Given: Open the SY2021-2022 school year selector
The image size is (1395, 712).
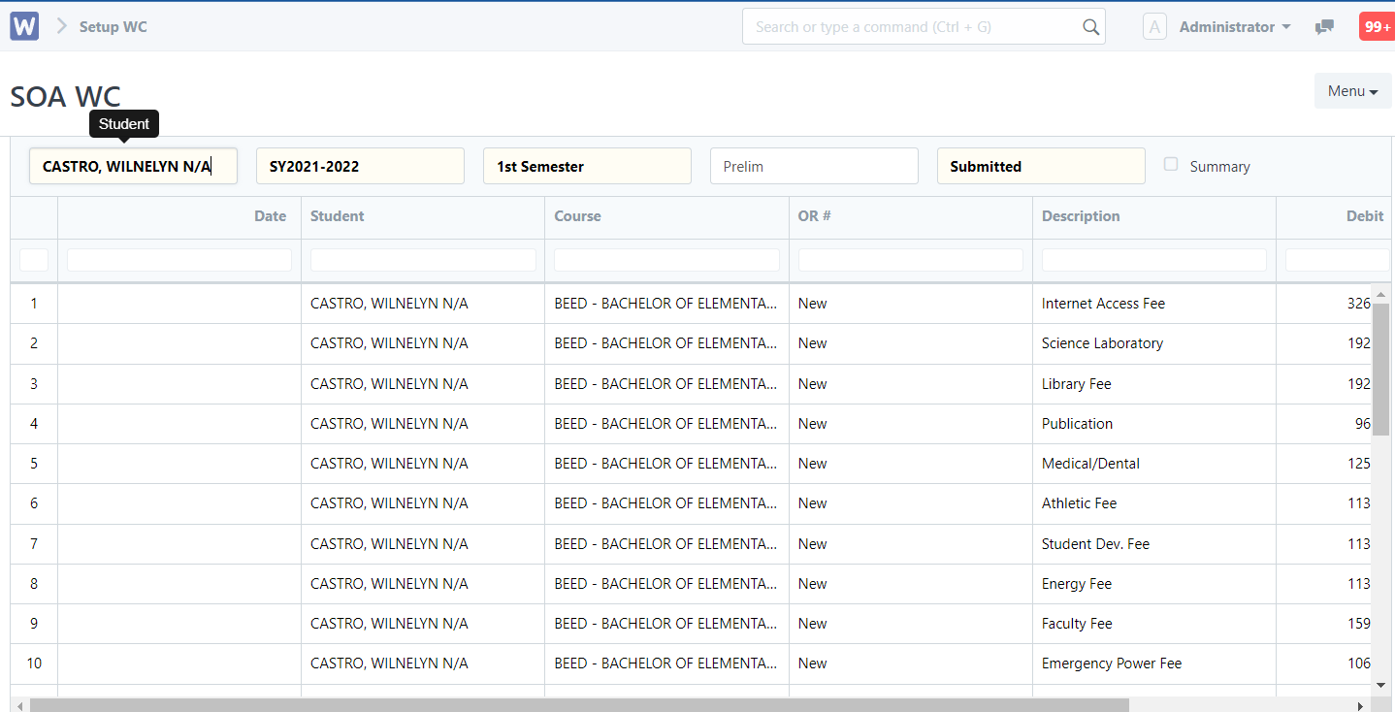Looking at the screenshot, I should tap(360, 166).
